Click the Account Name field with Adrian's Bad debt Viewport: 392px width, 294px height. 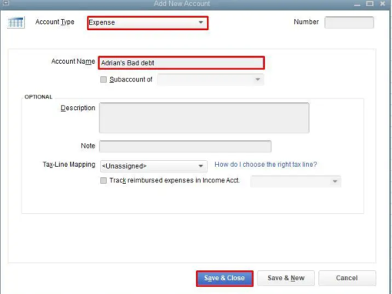(181, 63)
